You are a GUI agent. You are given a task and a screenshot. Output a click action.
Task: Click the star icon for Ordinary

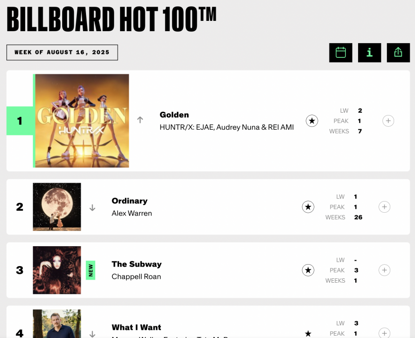tap(308, 207)
